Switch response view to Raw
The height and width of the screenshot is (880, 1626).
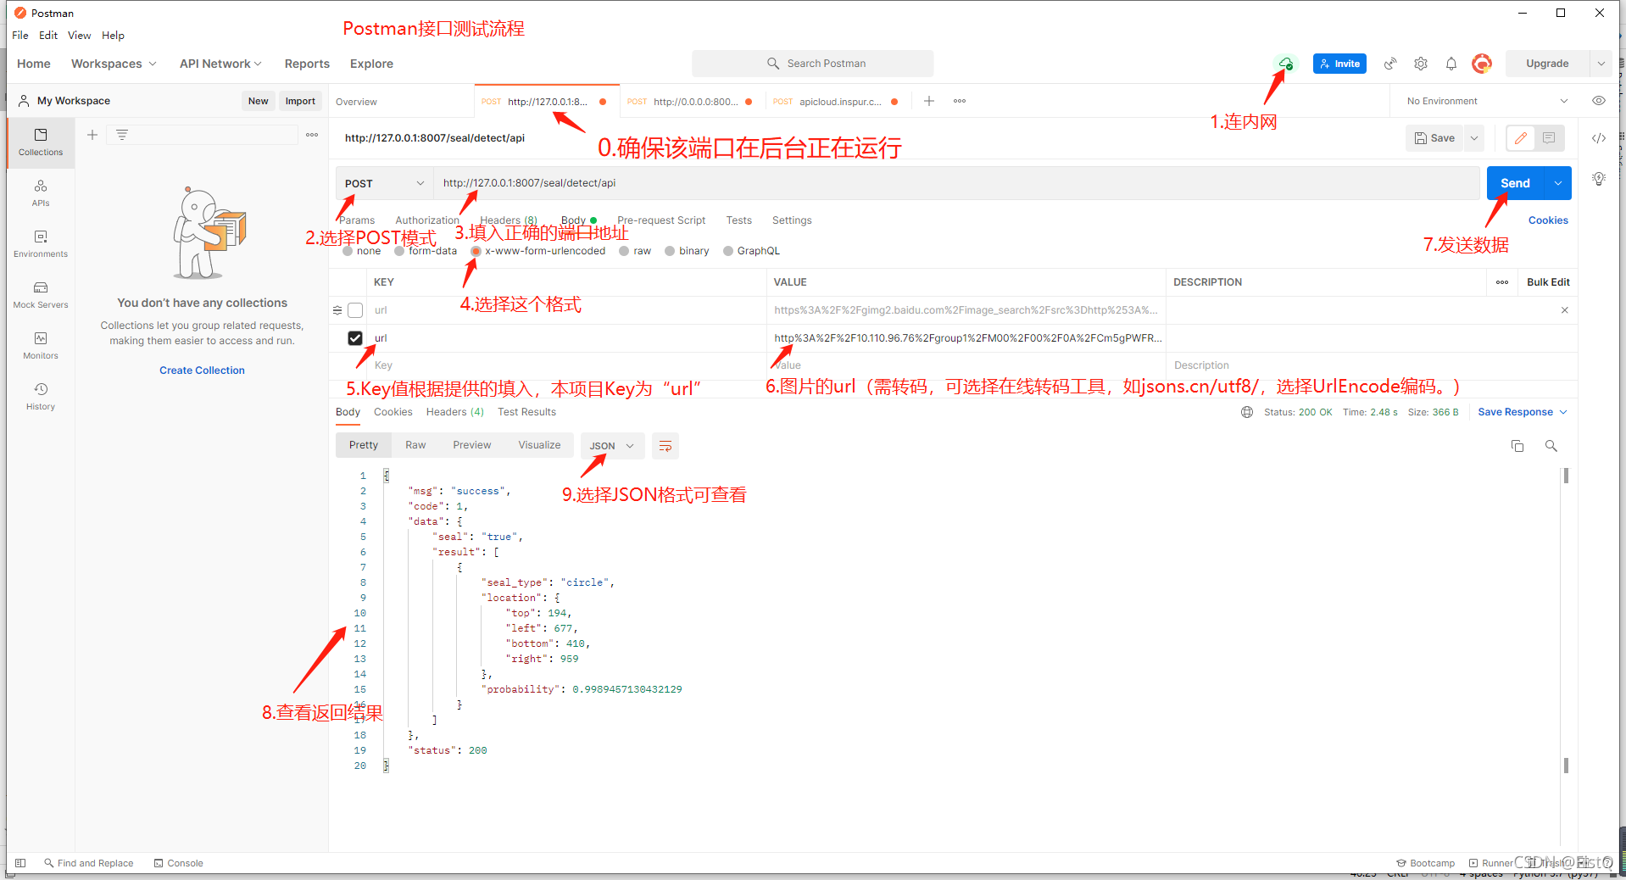(x=415, y=445)
